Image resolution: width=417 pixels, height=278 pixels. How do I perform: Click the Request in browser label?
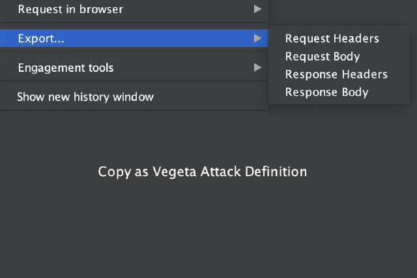(x=70, y=9)
